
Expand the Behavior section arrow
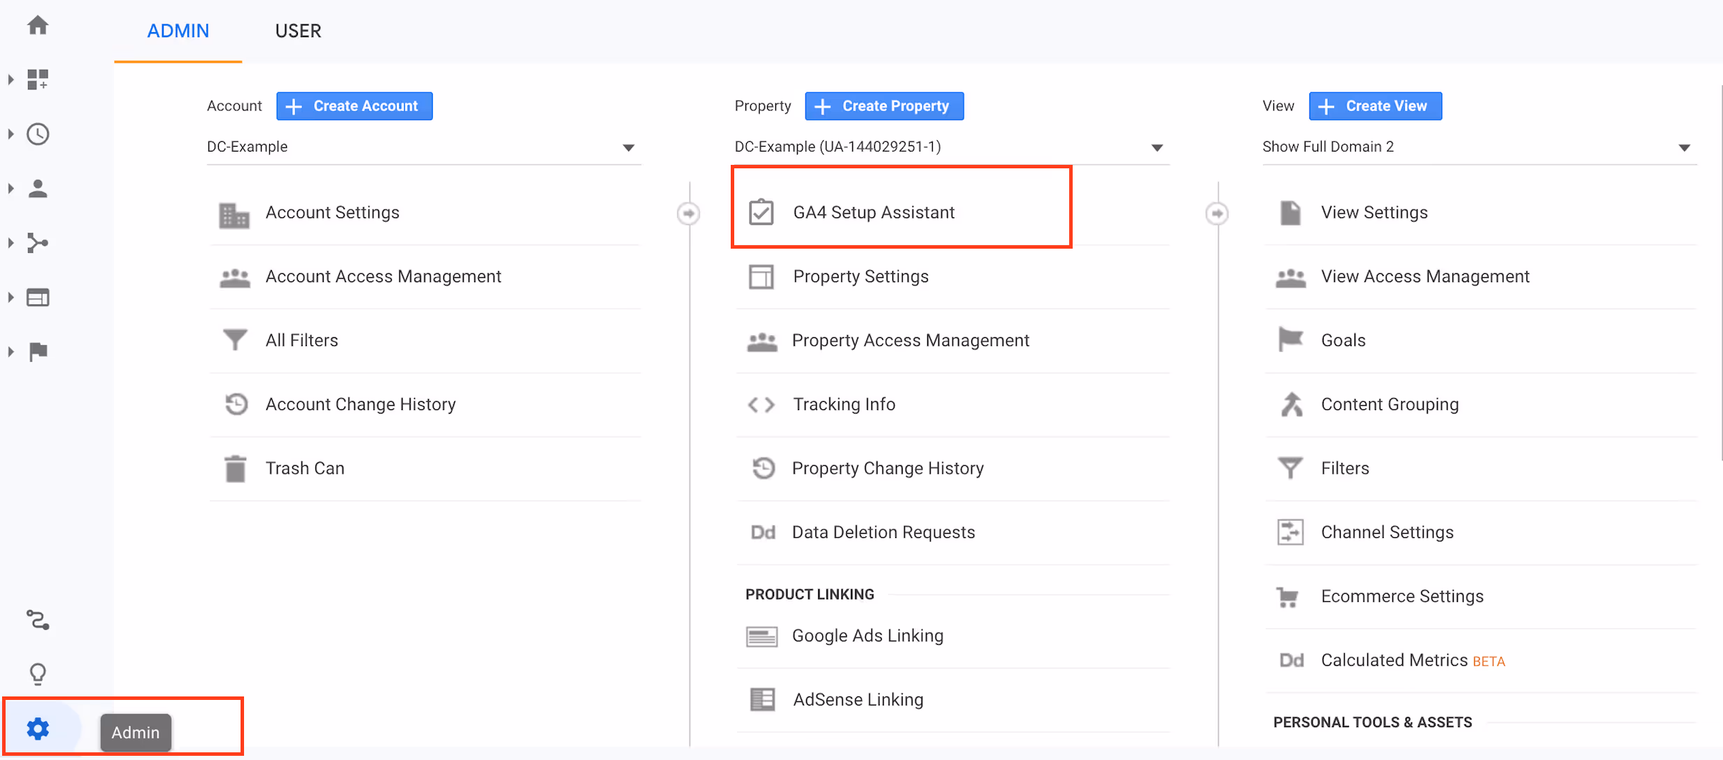click(10, 298)
